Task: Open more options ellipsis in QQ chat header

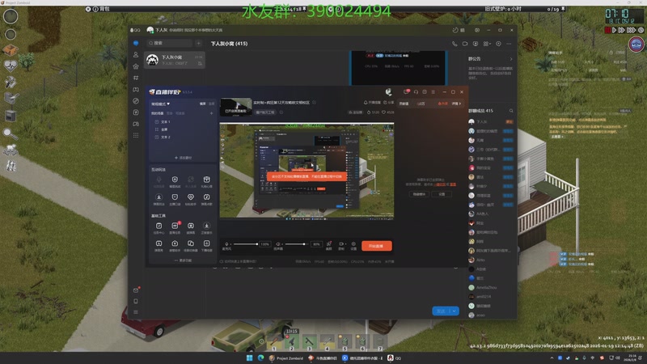Action: click(x=509, y=44)
